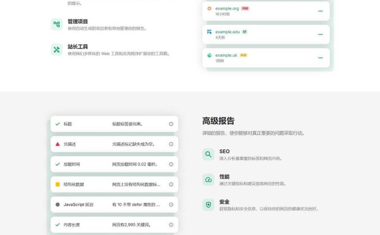This screenshot has width=380, height=235.
Task: Click the 内容长度 label in the report list
Action: (72, 224)
